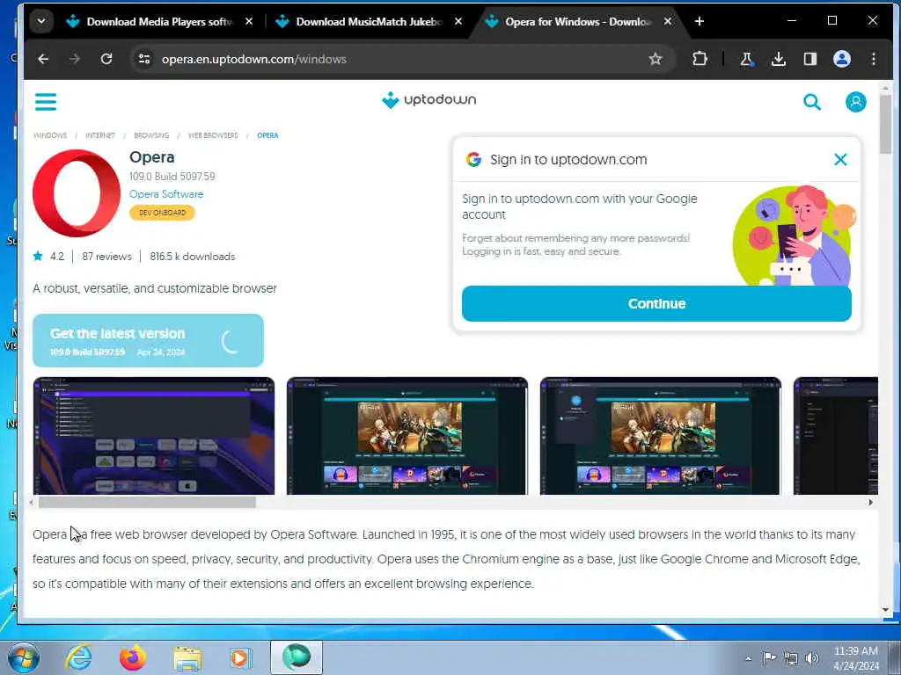Click the page vertical scrollbar thumb

pyautogui.click(x=885, y=124)
